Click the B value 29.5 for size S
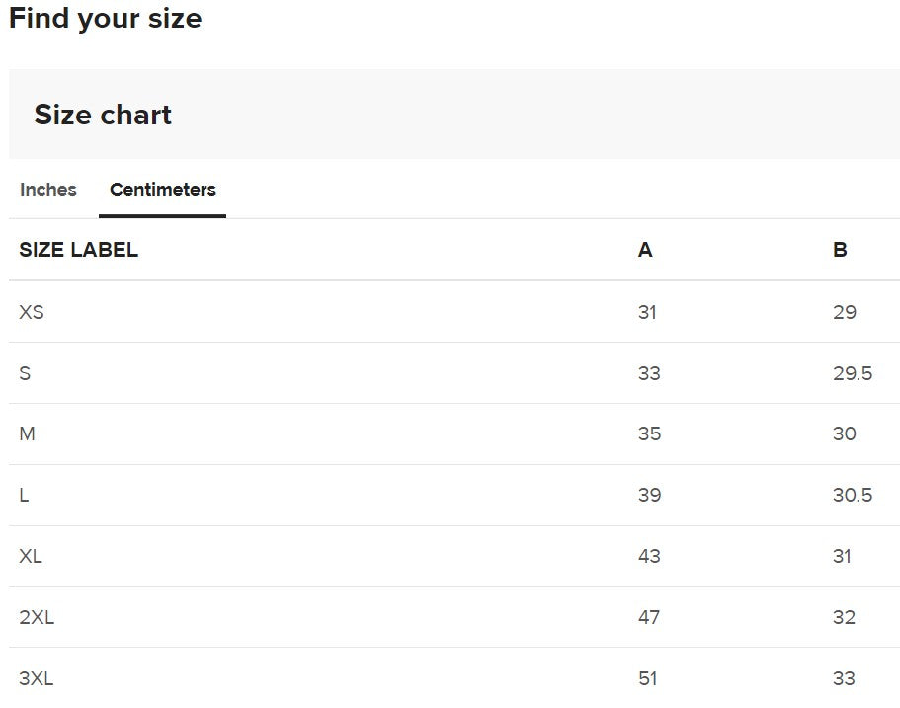 tap(853, 373)
